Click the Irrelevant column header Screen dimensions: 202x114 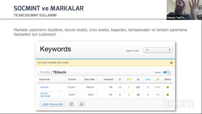coord(108,79)
